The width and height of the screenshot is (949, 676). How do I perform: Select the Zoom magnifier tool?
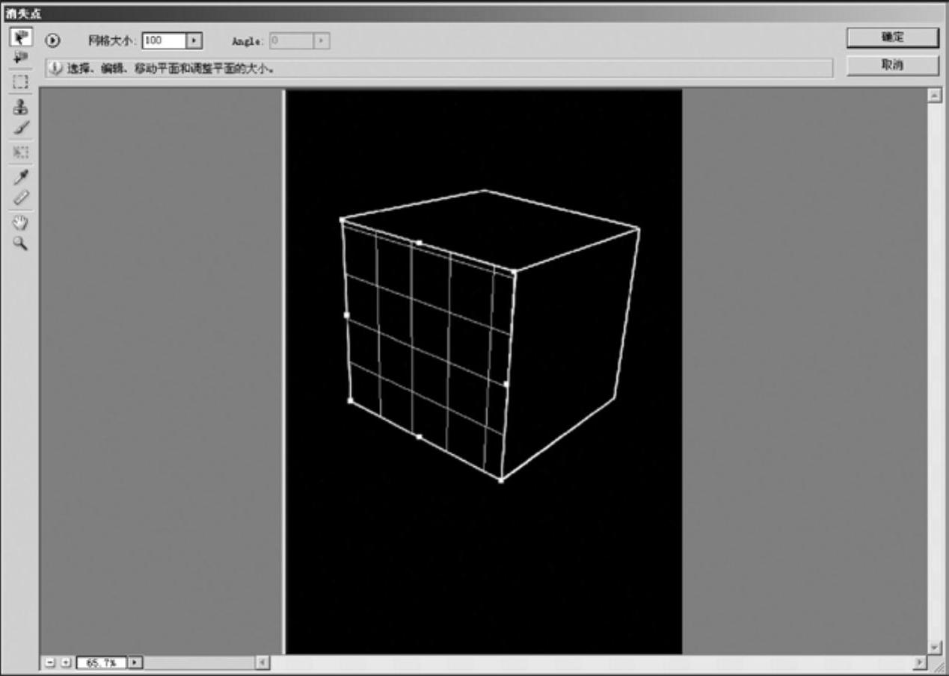20,244
